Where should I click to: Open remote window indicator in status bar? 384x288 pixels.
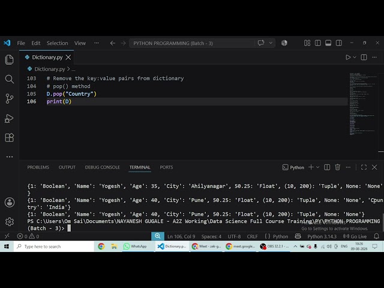point(7,236)
